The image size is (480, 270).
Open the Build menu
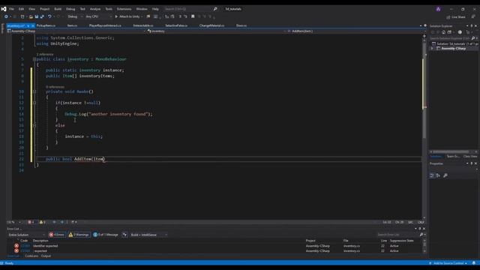58,9
